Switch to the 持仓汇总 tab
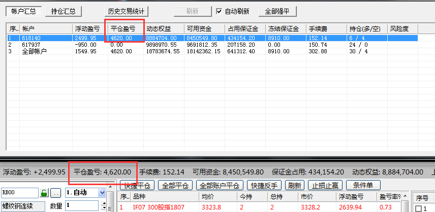The width and height of the screenshot is (435, 212). [64, 11]
